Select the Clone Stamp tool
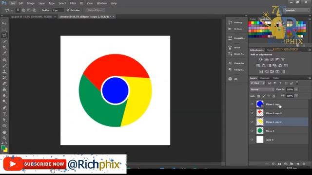Viewport: 312px width, 175px height. point(4,71)
